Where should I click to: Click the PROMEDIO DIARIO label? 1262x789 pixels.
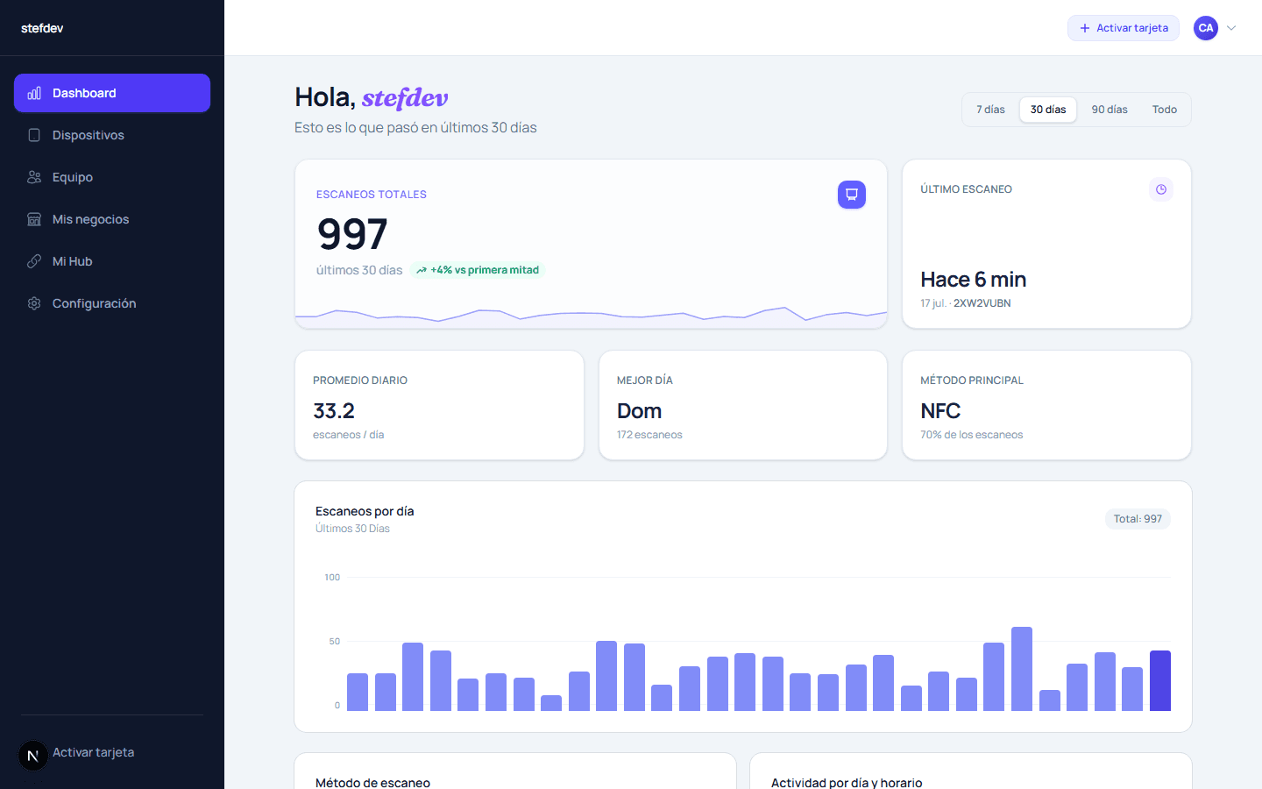360,380
